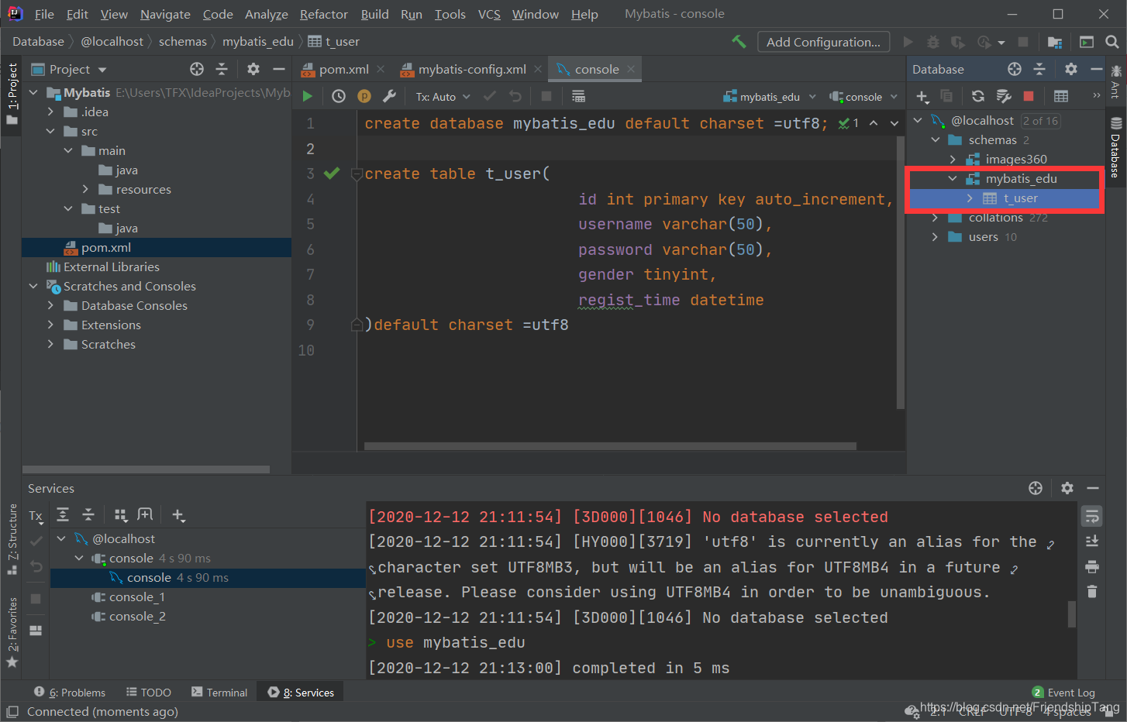This screenshot has width=1127, height=722.
Task: Click scroll to end icon in output pane
Action: point(1092,541)
